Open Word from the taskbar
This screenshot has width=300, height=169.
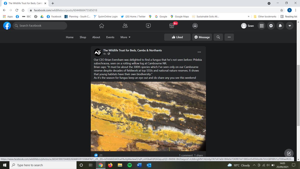click(139, 165)
